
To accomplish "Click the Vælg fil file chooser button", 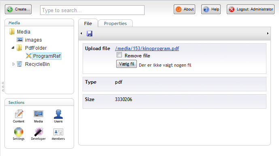I will coord(126,64).
